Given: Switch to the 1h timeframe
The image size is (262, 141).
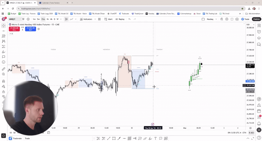Looking at the screenshot, I should (x=48, y=19).
